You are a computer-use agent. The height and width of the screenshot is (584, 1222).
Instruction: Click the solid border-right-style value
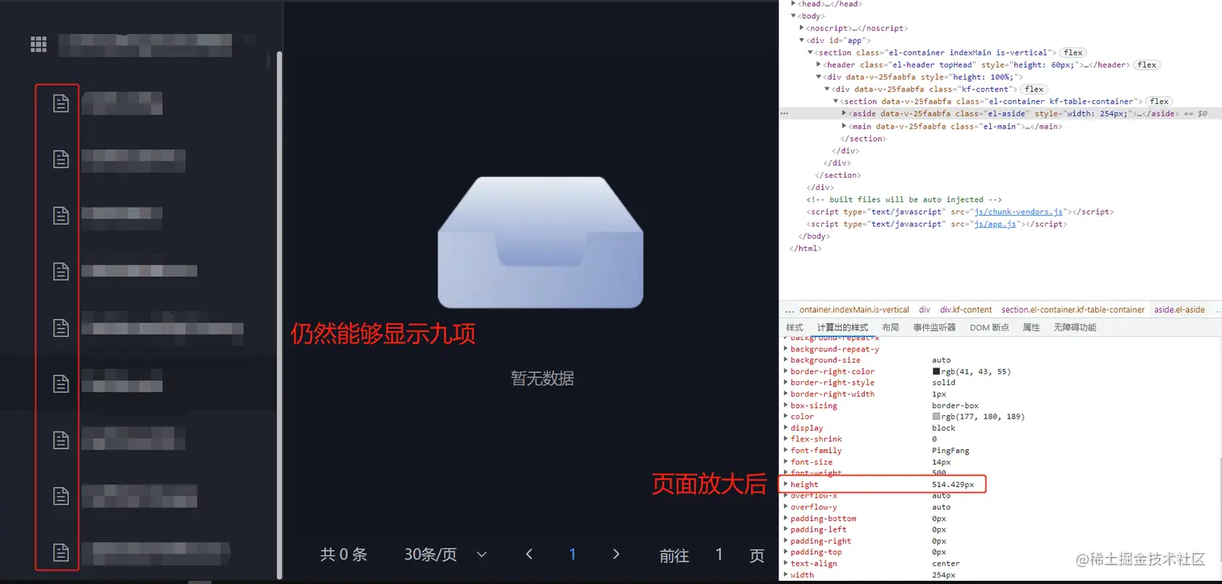(943, 383)
